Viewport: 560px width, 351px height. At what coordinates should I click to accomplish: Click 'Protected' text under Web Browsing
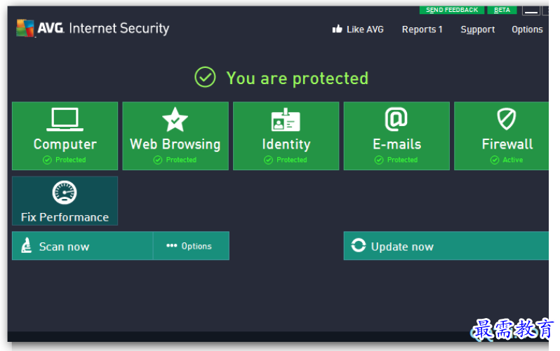[x=181, y=160]
